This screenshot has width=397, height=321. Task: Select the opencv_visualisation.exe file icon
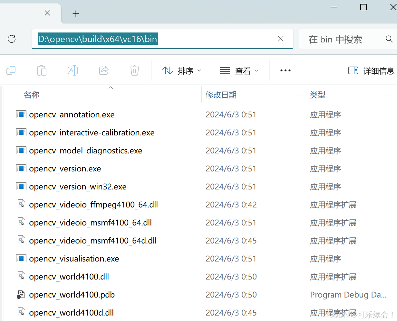[21, 258]
